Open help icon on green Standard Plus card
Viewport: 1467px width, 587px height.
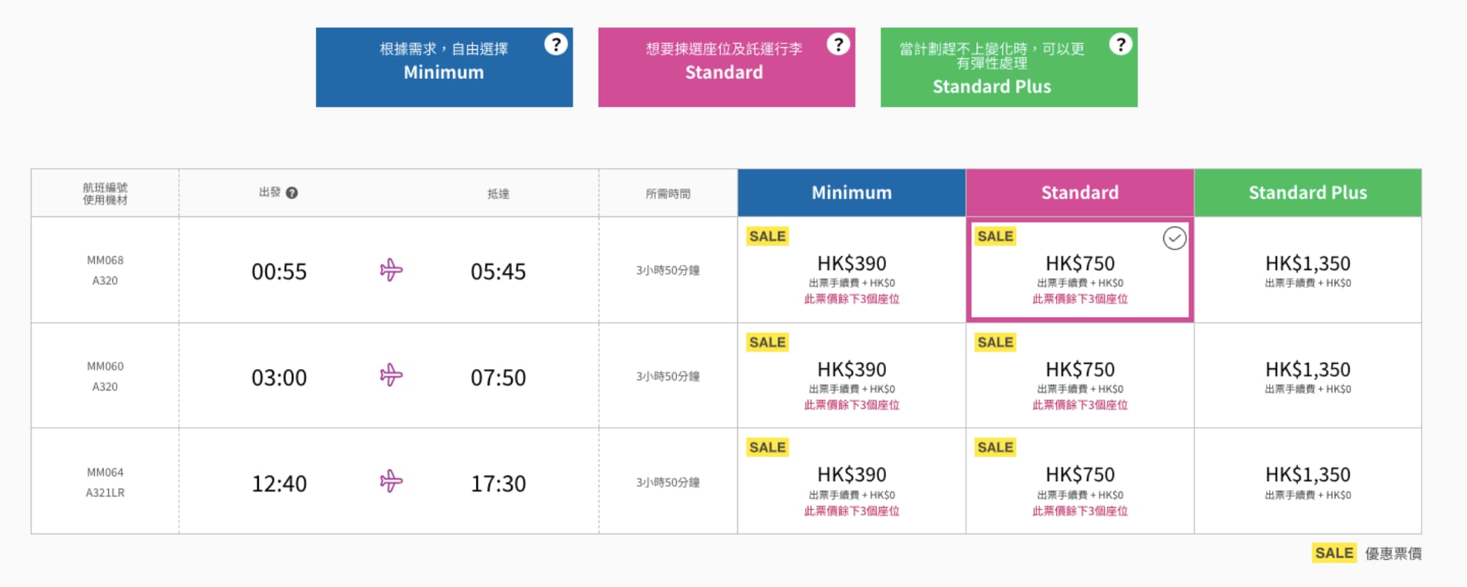pos(1121,45)
